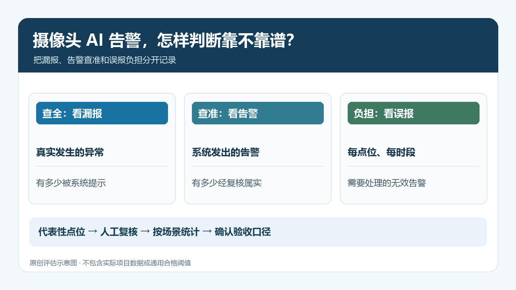516x290 pixels.
Task: Select the subtitle 把漏报、告警查准和误报负担分开记录
Action: click(x=105, y=60)
